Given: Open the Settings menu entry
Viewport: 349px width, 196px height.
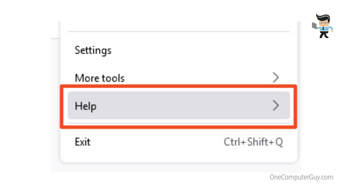Looking at the screenshot, I should 93,50.
